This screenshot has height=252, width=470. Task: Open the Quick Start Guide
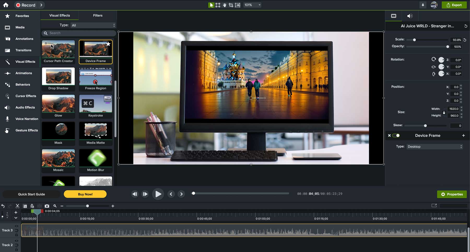tap(31, 194)
